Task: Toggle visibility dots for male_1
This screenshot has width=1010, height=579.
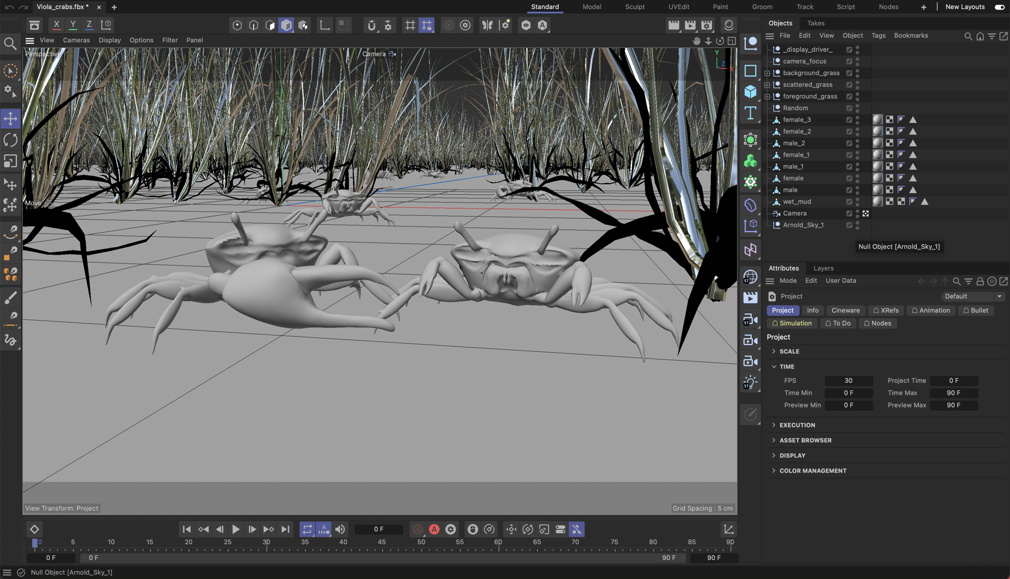Action: (x=857, y=166)
